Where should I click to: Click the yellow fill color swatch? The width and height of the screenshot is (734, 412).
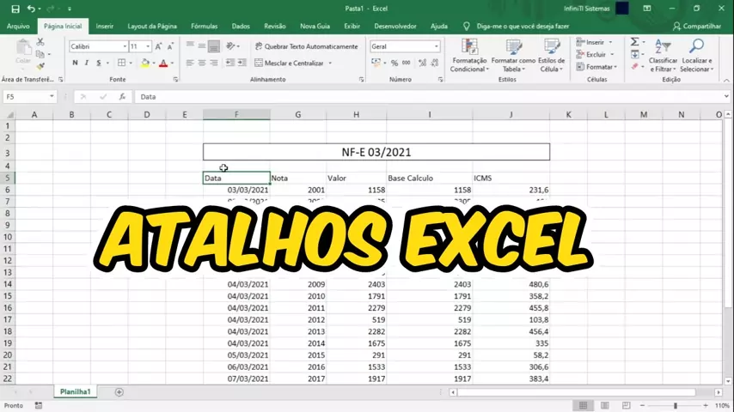click(145, 63)
